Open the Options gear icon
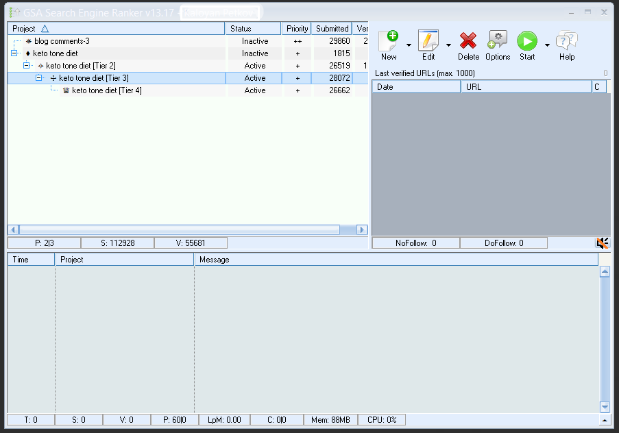Image resolution: width=619 pixels, height=433 pixels. 498,41
